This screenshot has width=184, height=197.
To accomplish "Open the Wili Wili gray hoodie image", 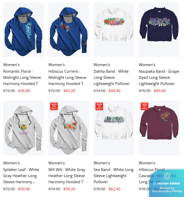I will coord(69,128).
